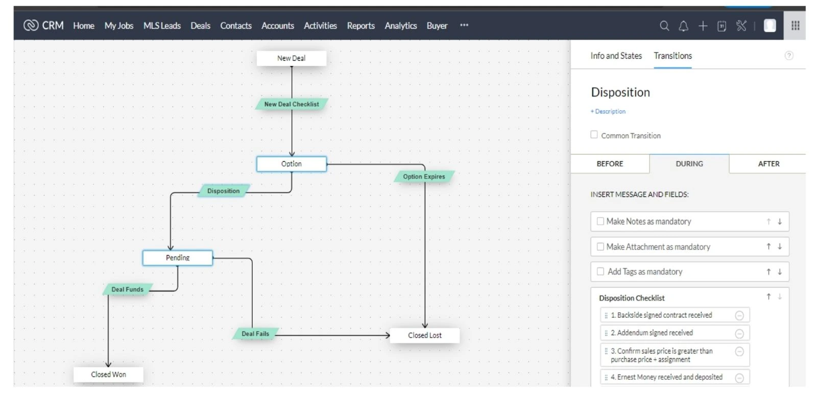Viewport: 817px width, 401px height.
Task: Remove Addendum signed received checklist item
Action: (x=739, y=334)
